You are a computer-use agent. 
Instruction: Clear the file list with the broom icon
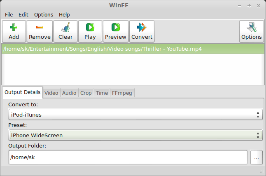tap(65, 28)
